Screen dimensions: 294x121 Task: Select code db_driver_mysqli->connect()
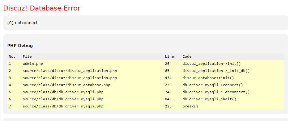tap(213, 85)
